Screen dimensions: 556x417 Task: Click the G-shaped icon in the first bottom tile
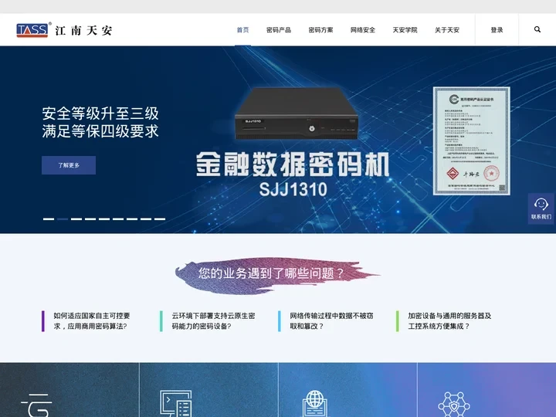pos(37,405)
